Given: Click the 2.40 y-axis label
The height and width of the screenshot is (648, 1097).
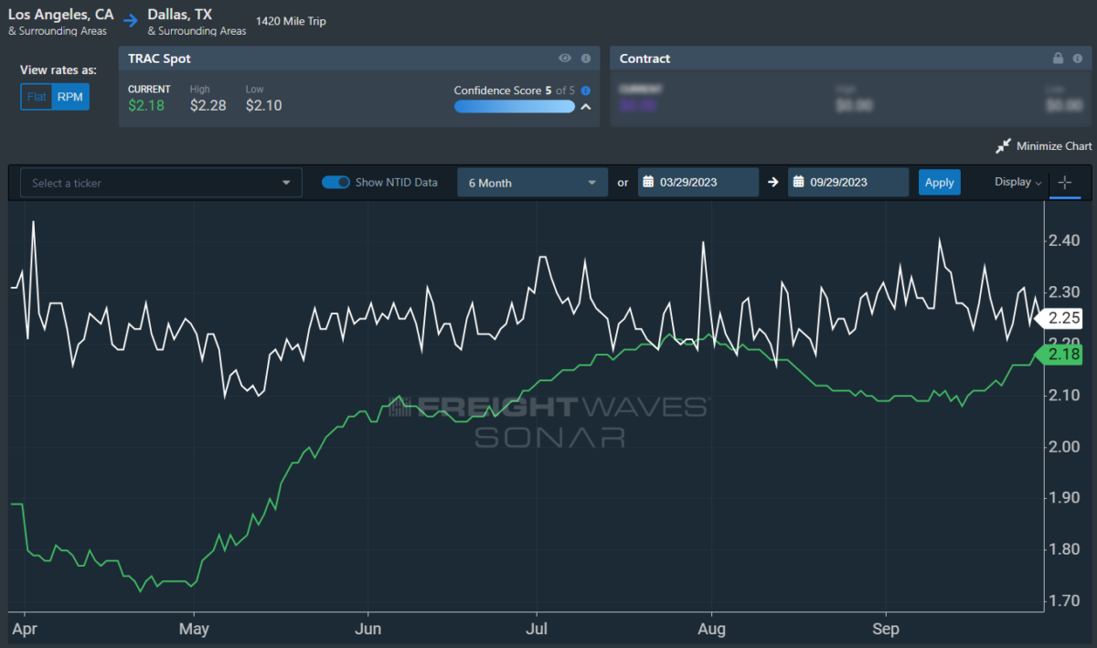Looking at the screenshot, I should coord(1064,241).
